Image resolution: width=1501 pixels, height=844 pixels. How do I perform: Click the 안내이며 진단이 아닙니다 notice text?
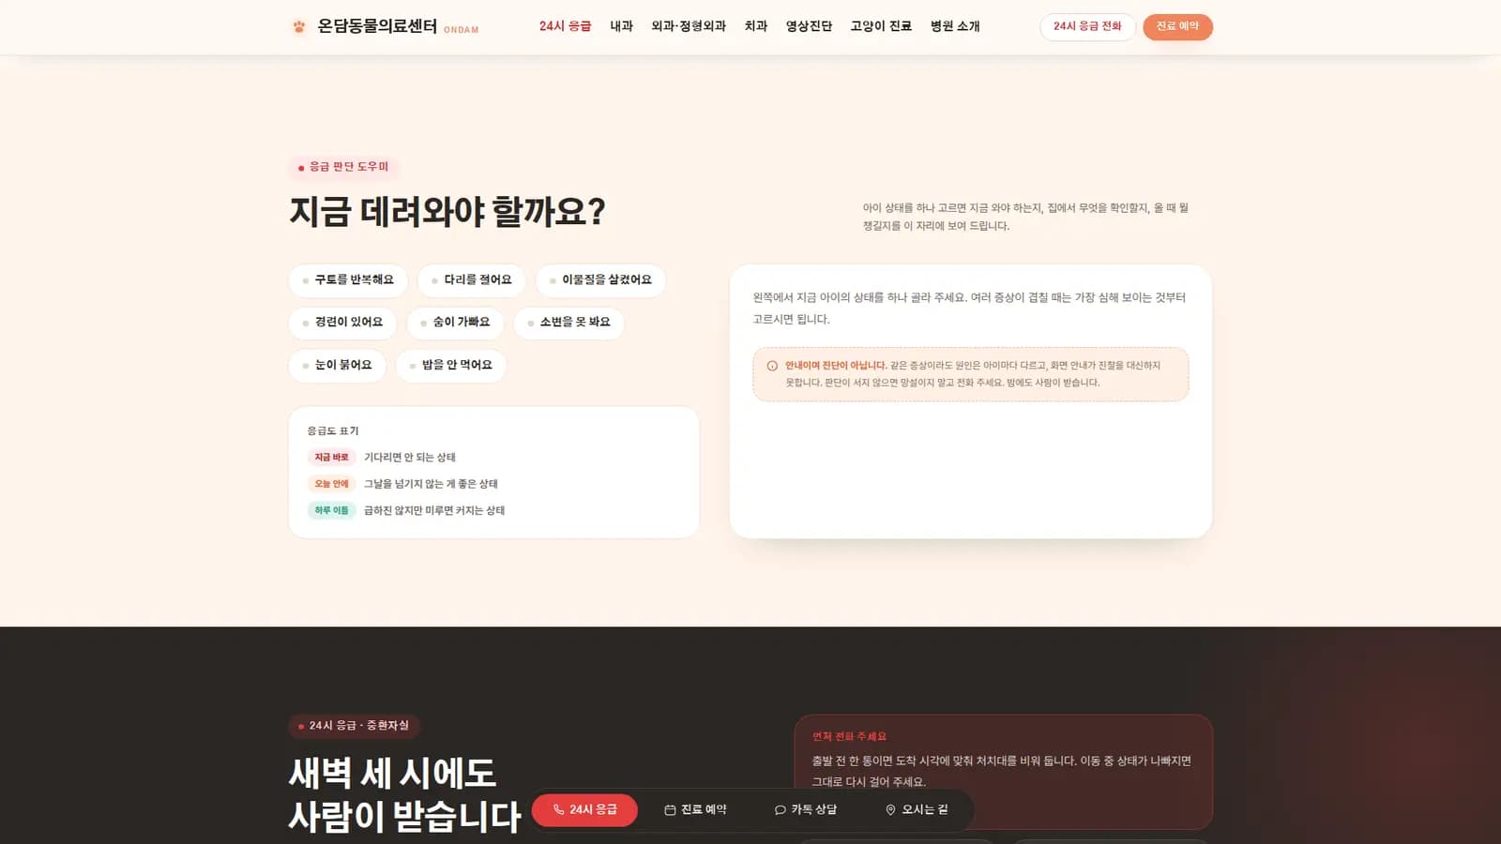tap(836, 366)
